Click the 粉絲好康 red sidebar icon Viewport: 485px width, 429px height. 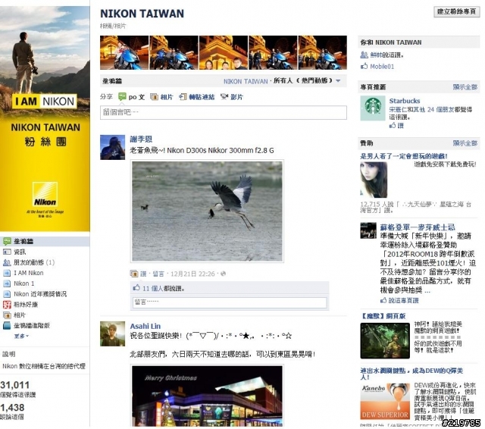point(7,305)
